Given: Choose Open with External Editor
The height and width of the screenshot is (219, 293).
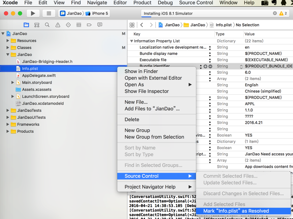Looking at the screenshot, I should 157,78.
